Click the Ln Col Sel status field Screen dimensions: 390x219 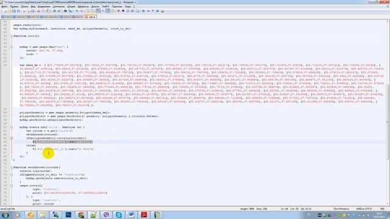(296, 209)
